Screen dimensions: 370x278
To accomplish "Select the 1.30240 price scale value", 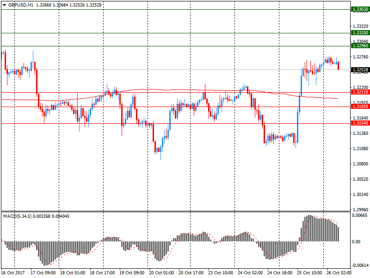I will 361,195.
